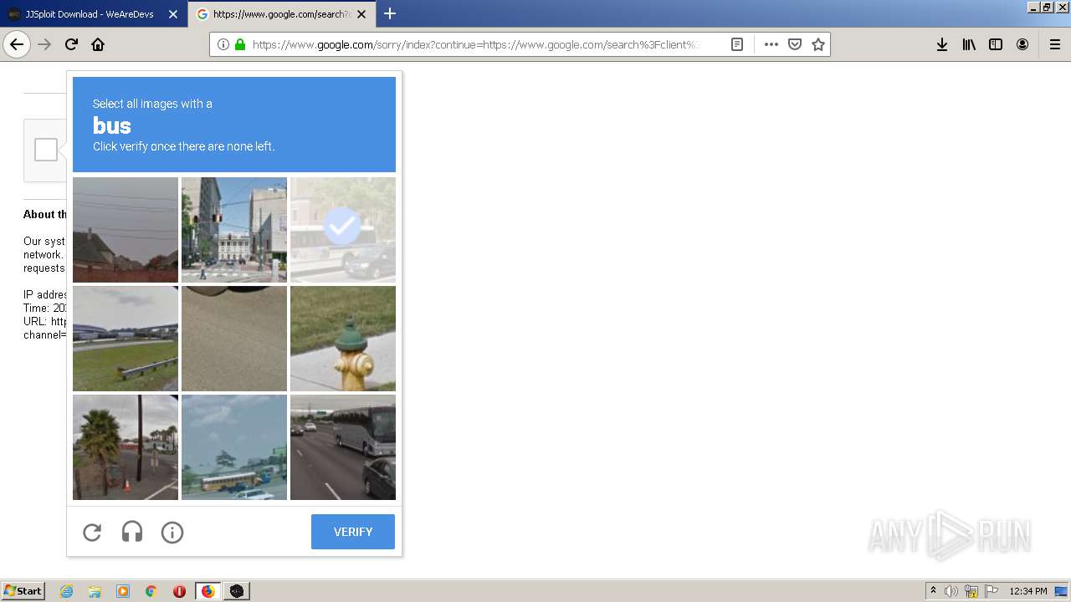Select captcha tile with gray sky and rooftops
Image resolution: width=1071 pixels, height=602 pixels.
(x=126, y=230)
